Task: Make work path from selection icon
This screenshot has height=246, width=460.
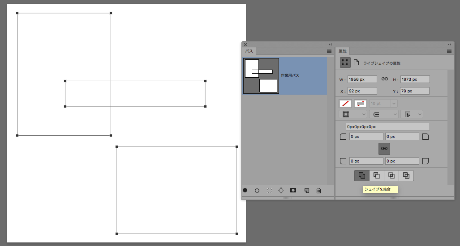Action: tap(281, 191)
